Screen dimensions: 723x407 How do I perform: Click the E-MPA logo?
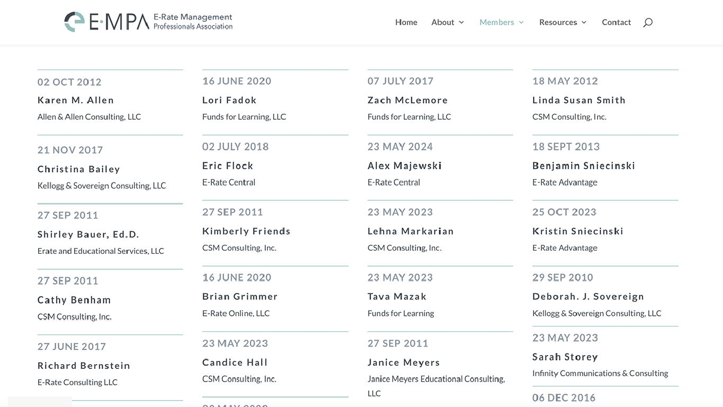(148, 22)
